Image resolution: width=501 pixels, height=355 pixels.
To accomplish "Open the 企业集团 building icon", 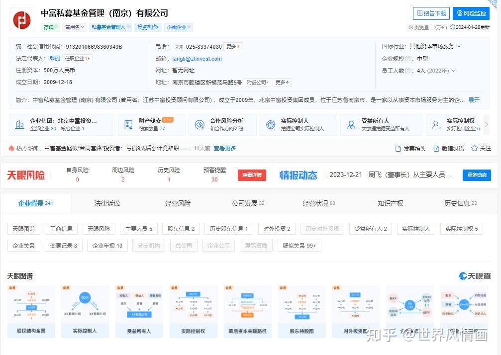I will pos(19,124).
